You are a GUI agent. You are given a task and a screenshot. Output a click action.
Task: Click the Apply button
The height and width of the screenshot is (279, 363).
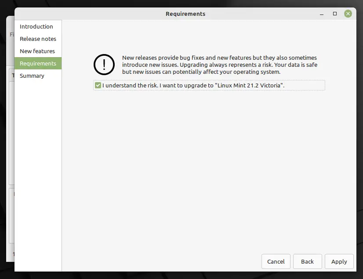[x=339, y=261]
